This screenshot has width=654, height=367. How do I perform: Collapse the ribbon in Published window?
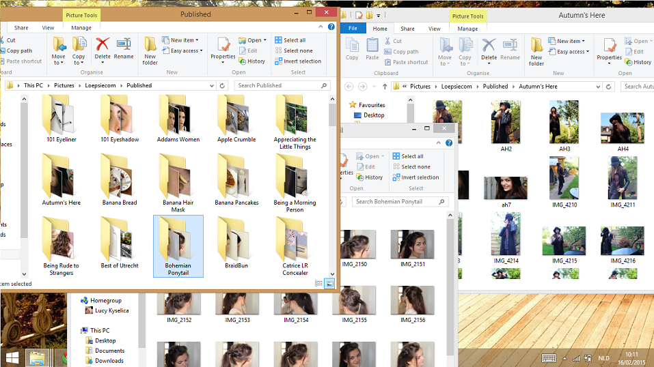(321, 27)
